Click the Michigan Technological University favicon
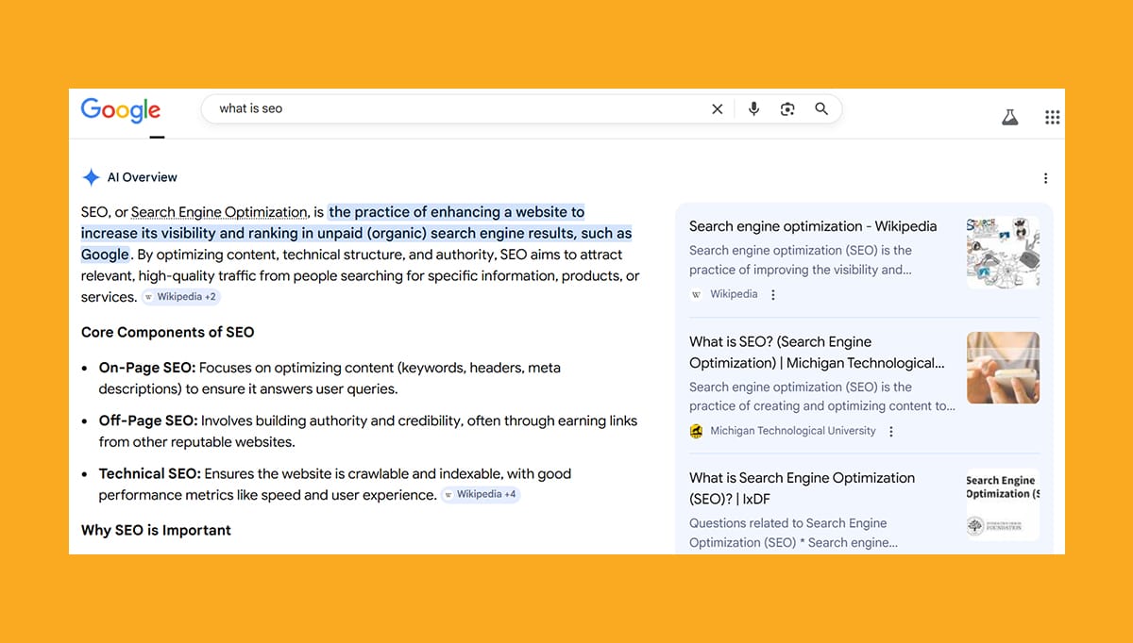 696,432
